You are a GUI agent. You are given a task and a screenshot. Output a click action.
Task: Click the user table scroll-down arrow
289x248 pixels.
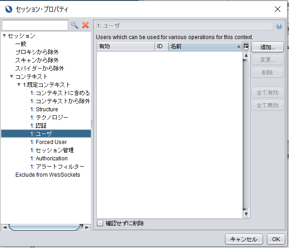(246, 214)
